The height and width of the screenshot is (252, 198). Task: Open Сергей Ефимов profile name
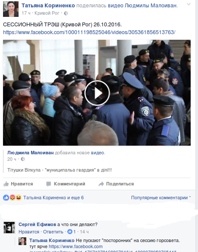[x=37, y=224]
